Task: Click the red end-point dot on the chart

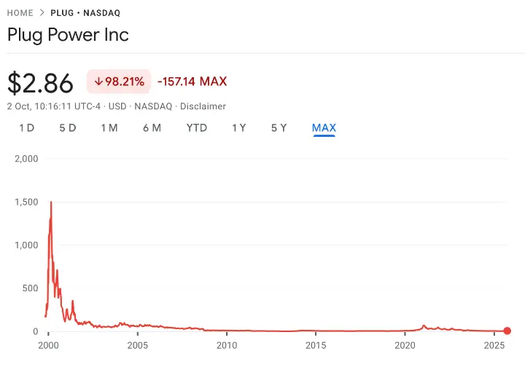Action: tap(507, 331)
